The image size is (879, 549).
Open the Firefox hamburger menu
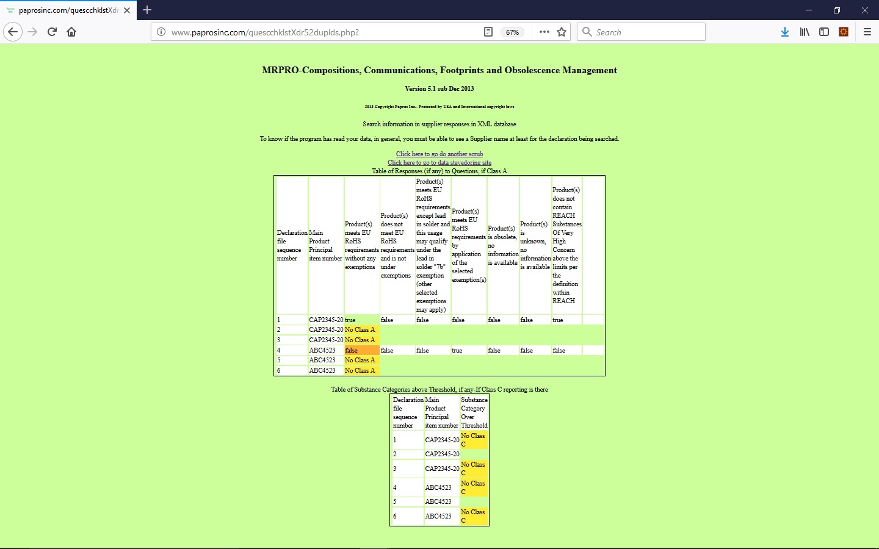[x=867, y=32]
